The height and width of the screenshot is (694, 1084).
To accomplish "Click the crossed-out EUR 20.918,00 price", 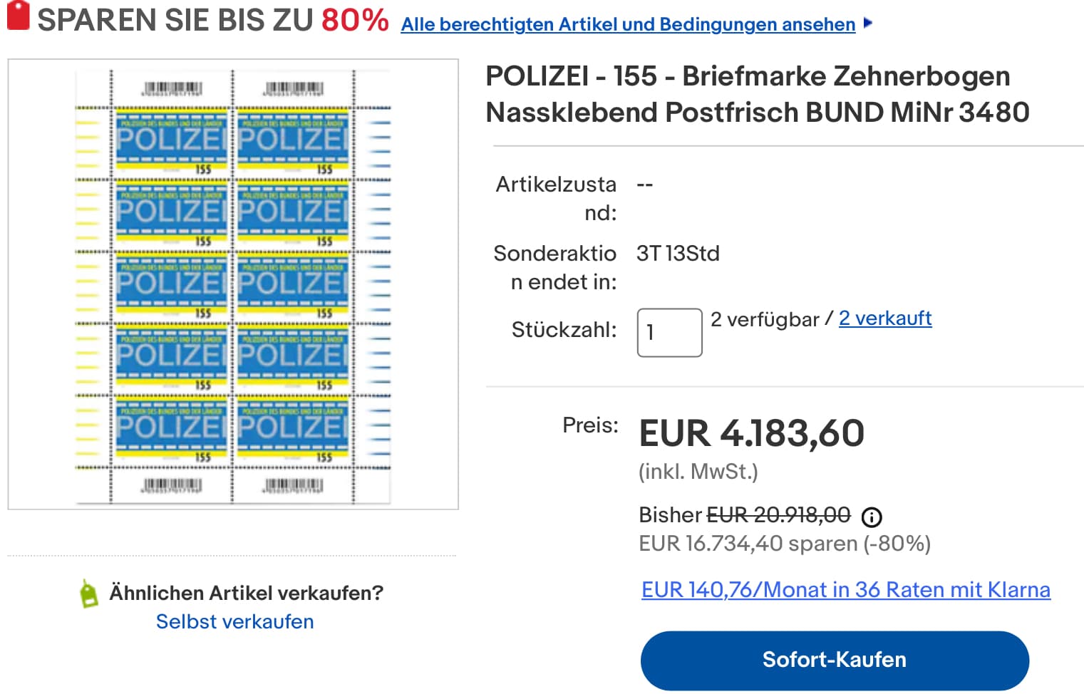I will (x=778, y=514).
